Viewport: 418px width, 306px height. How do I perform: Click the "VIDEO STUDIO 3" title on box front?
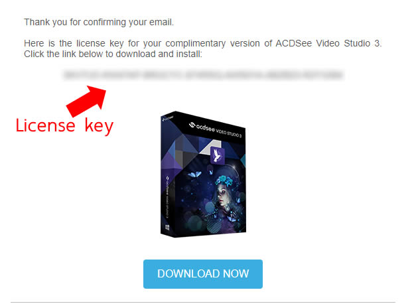coord(228,132)
